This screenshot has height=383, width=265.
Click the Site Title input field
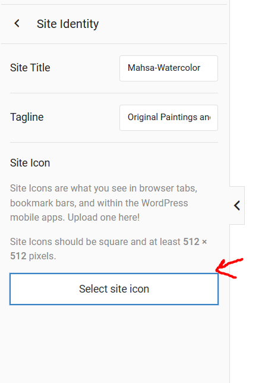point(169,68)
